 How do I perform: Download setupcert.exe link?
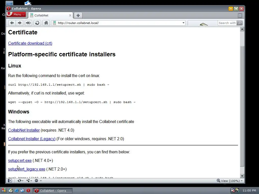coord(20,160)
